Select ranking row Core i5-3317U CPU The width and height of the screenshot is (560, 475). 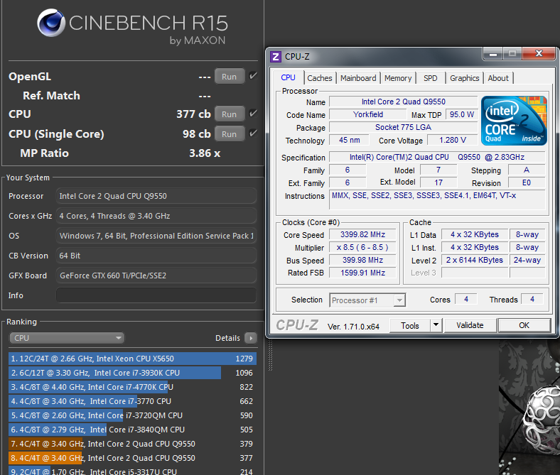[132, 471]
